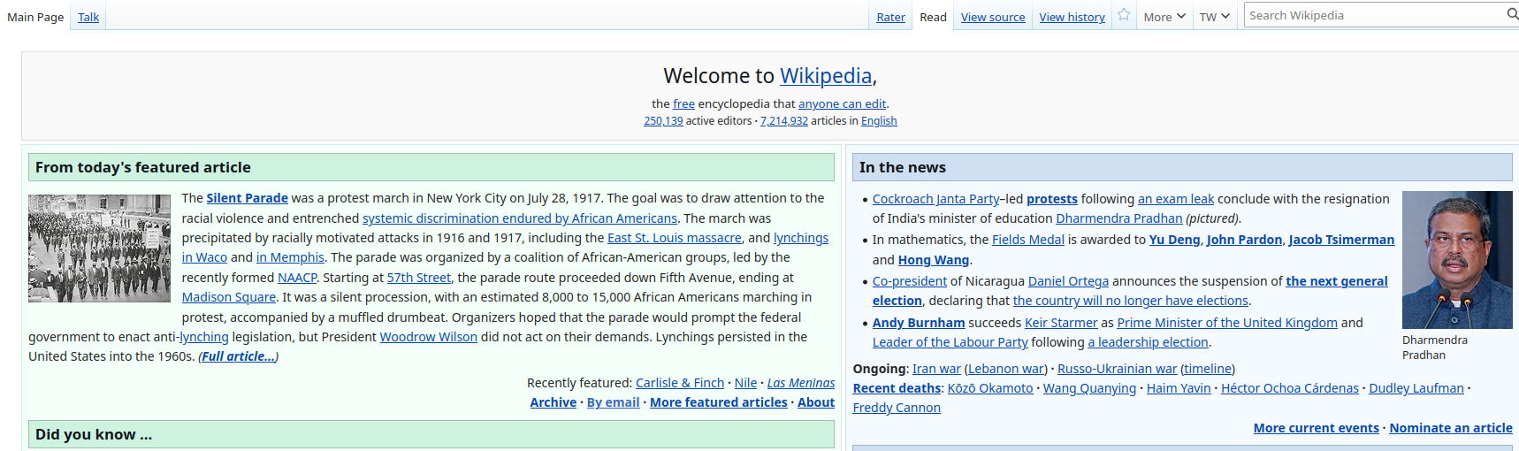Open the Talk tab

pos(88,17)
